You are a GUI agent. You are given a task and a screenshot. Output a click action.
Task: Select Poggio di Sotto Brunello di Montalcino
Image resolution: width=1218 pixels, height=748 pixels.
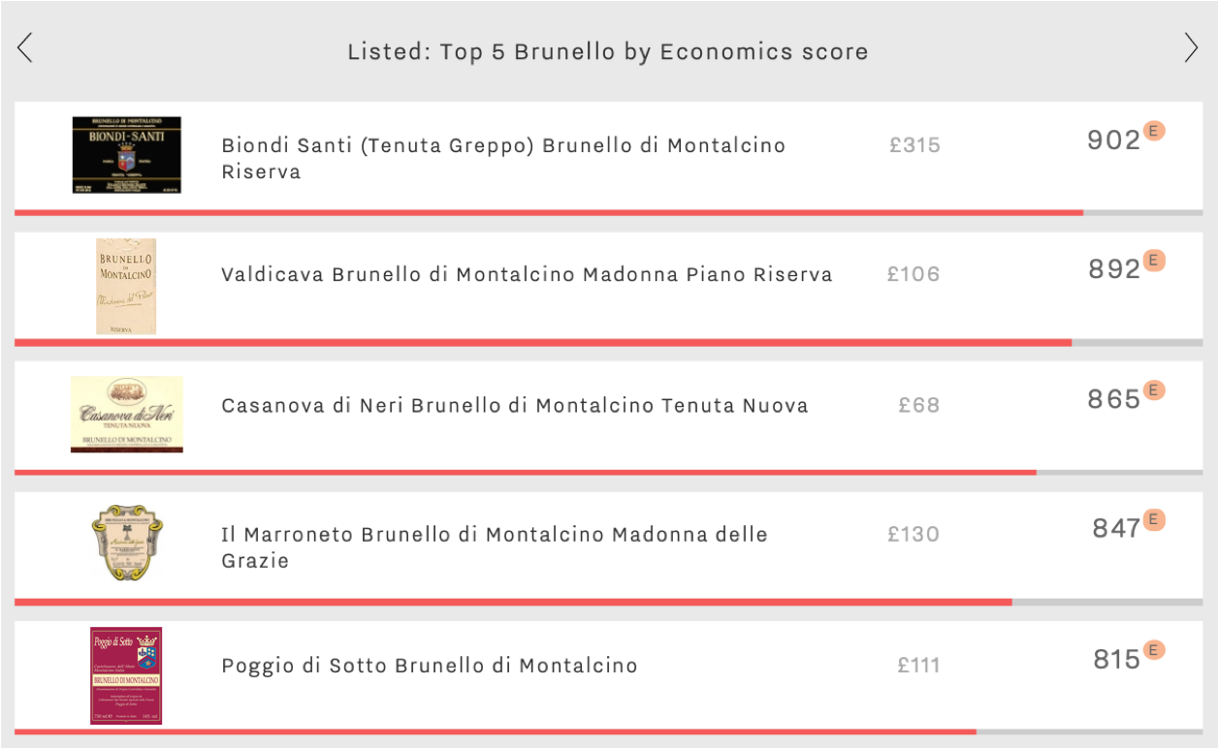tap(430, 665)
